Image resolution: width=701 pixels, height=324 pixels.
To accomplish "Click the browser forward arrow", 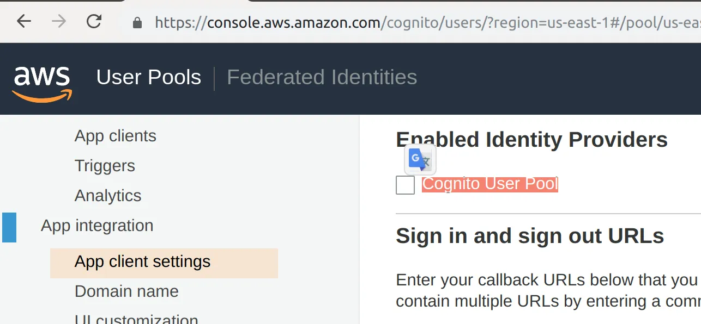I will tap(59, 22).
